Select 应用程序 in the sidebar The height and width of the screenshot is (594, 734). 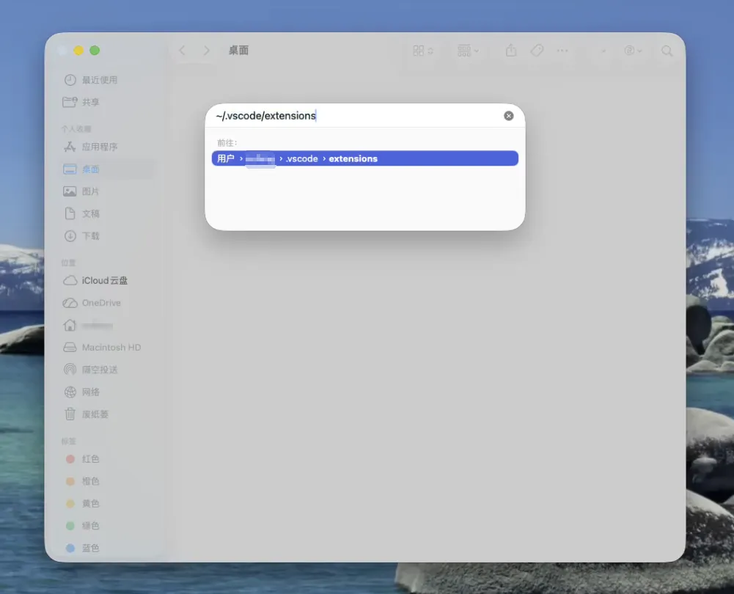pos(99,147)
